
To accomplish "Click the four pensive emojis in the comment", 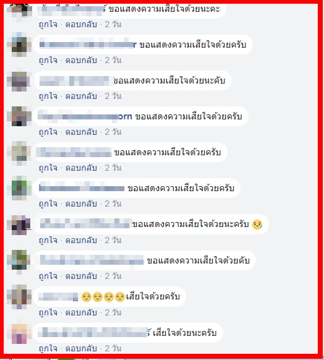I will pos(103,297).
